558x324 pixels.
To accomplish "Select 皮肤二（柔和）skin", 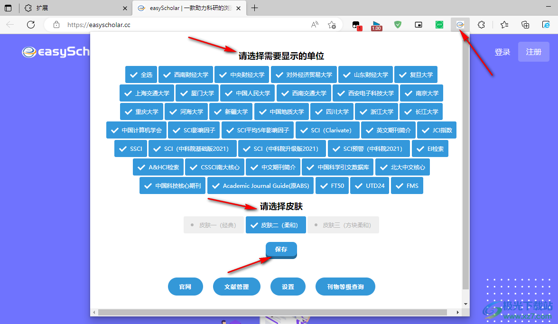I will pyautogui.click(x=276, y=225).
